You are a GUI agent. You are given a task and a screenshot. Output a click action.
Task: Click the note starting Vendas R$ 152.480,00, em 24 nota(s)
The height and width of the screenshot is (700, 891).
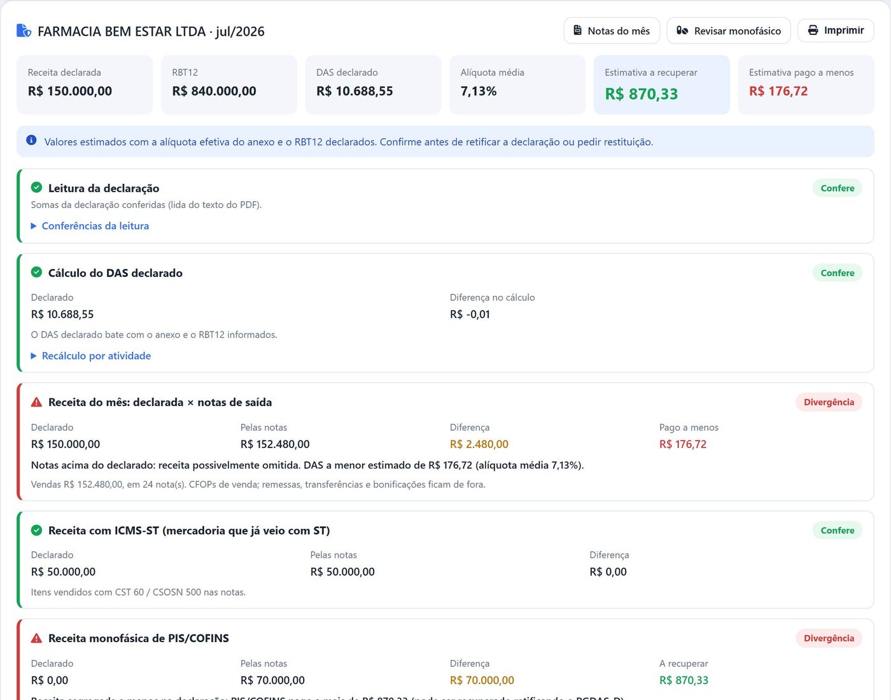pyautogui.click(x=258, y=484)
